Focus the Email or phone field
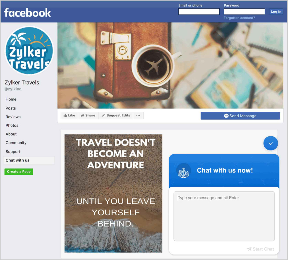288x260 pixels. coord(199,12)
